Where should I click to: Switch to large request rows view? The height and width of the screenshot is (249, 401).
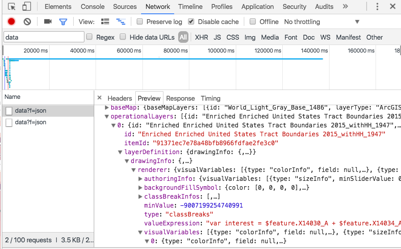[x=105, y=22]
